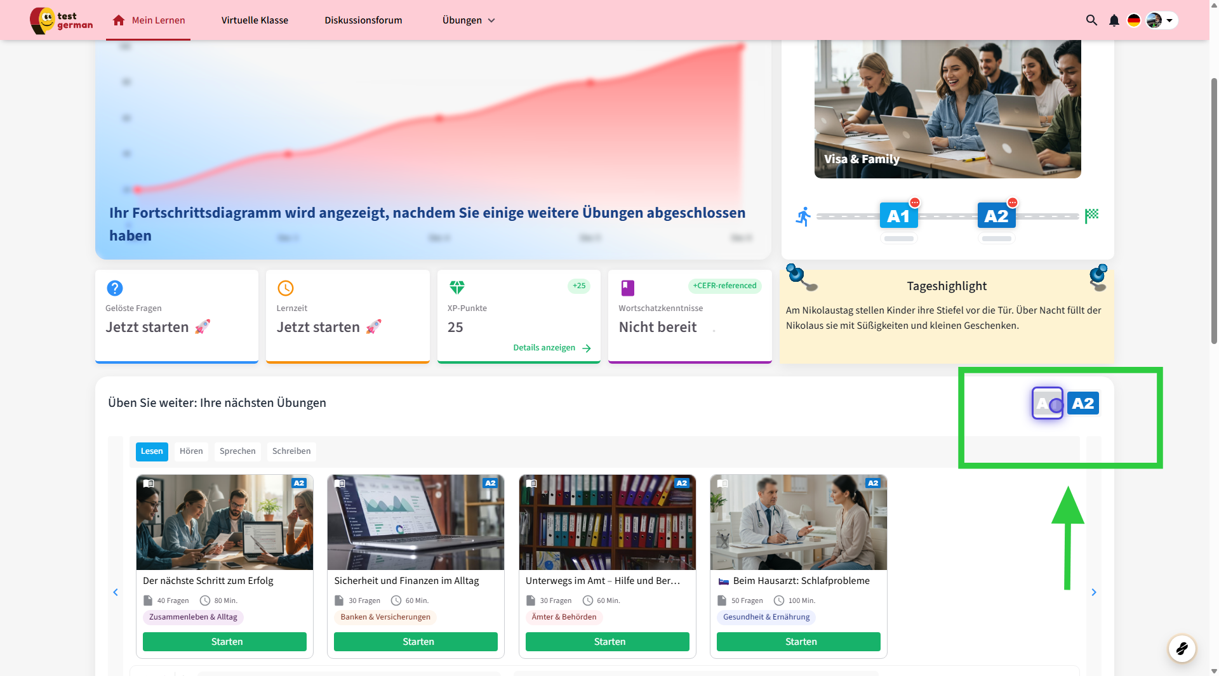Click the page vertical scrollbar

pos(1214,209)
